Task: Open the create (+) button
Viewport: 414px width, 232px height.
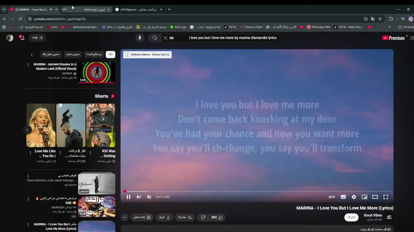Action: tap(38, 38)
